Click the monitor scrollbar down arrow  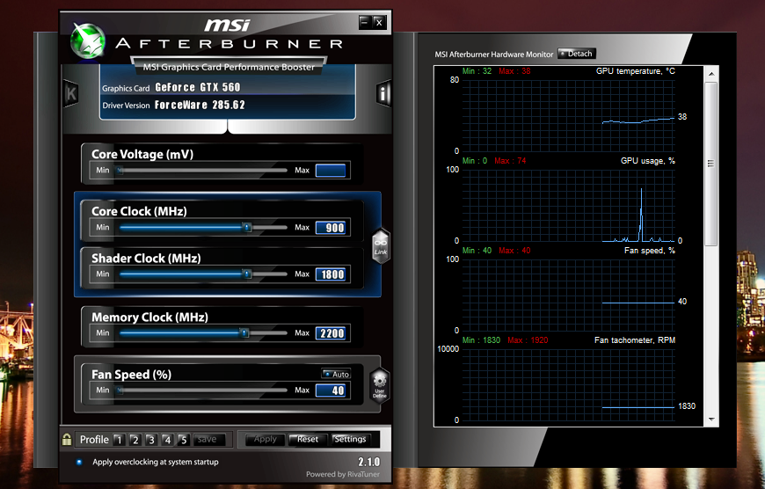710,420
